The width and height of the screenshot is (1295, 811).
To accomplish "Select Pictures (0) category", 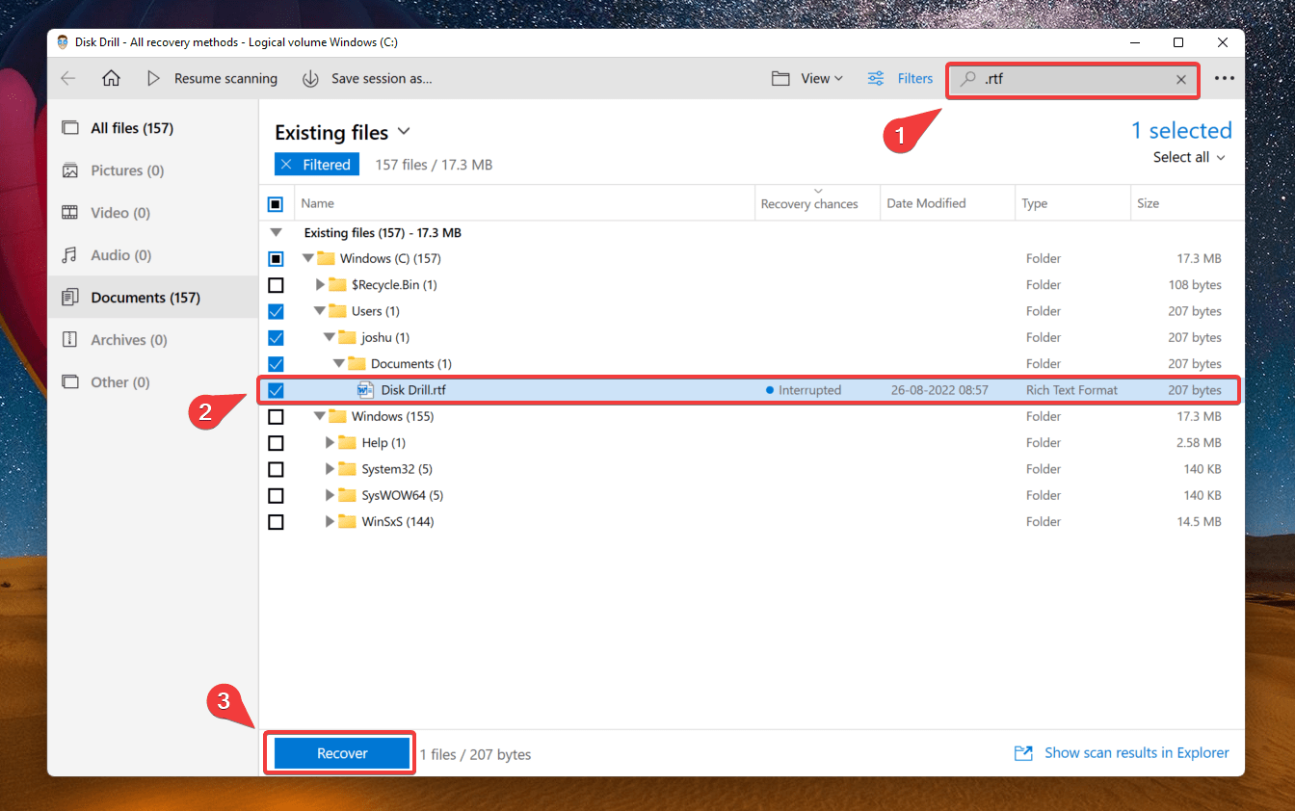I will click(153, 170).
